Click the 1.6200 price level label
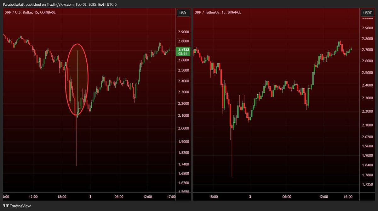Screen dimensions: 378x211 coord(184,183)
